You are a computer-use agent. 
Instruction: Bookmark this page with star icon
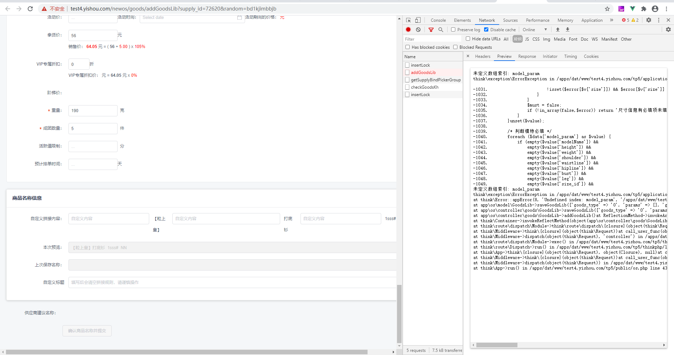607,9
